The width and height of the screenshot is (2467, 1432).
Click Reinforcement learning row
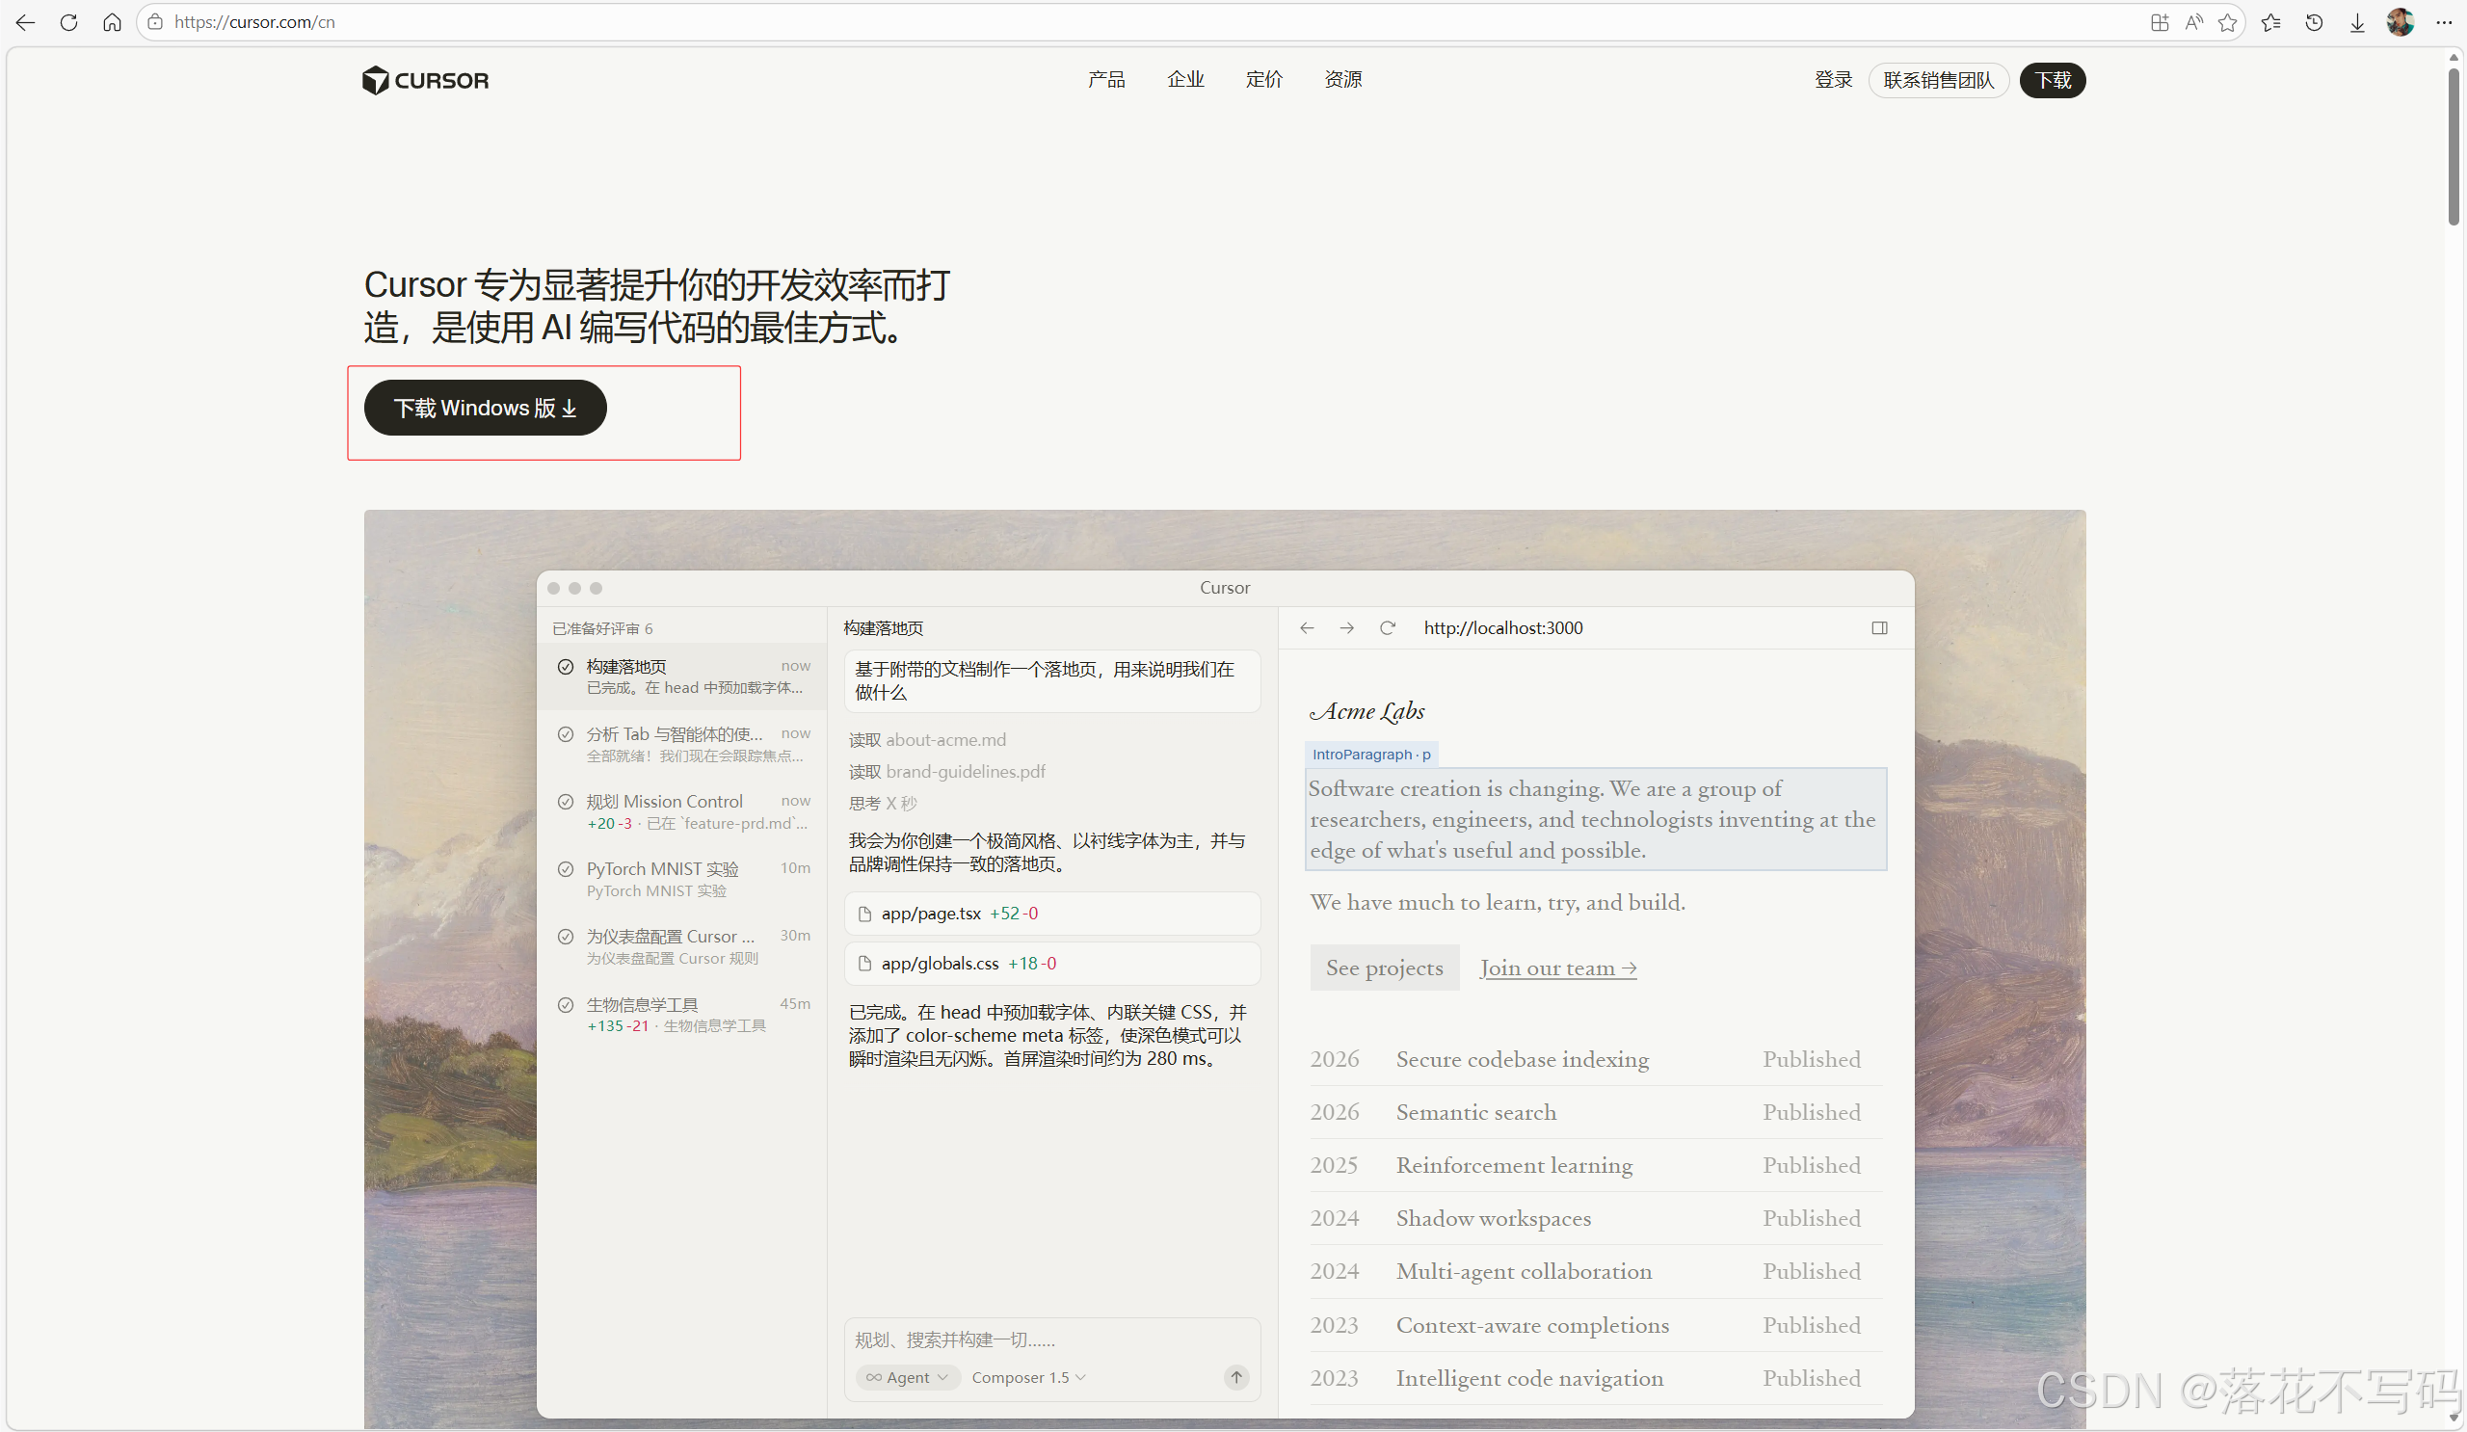pyautogui.click(x=1596, y=1165)
